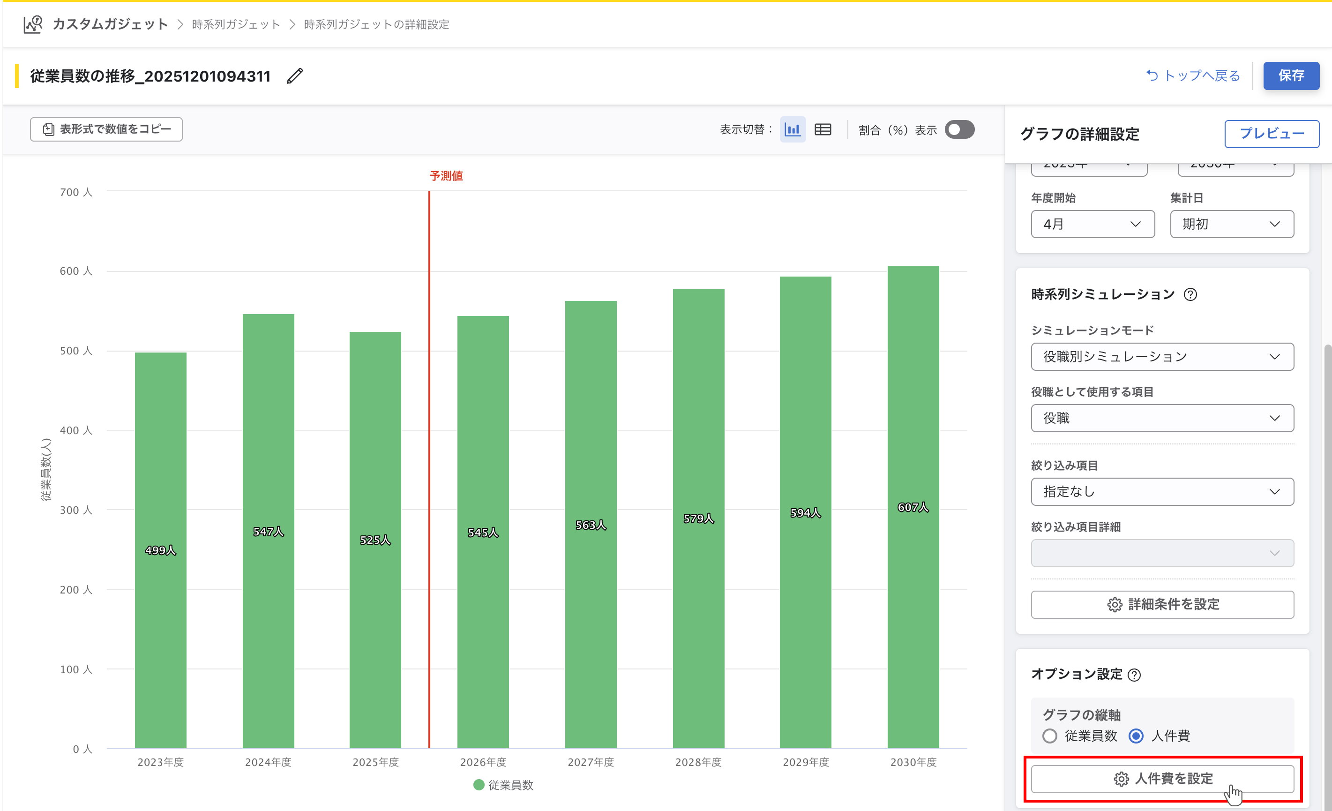Click the pencil icon to edit title

pyautogui.click(x=295, y=75)
